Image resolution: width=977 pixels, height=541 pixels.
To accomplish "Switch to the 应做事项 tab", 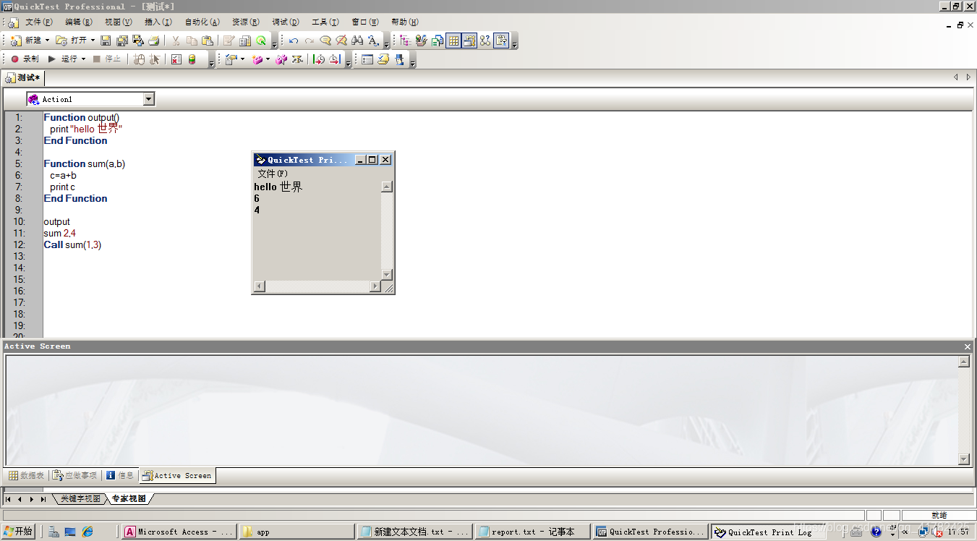I will (75, 475).
